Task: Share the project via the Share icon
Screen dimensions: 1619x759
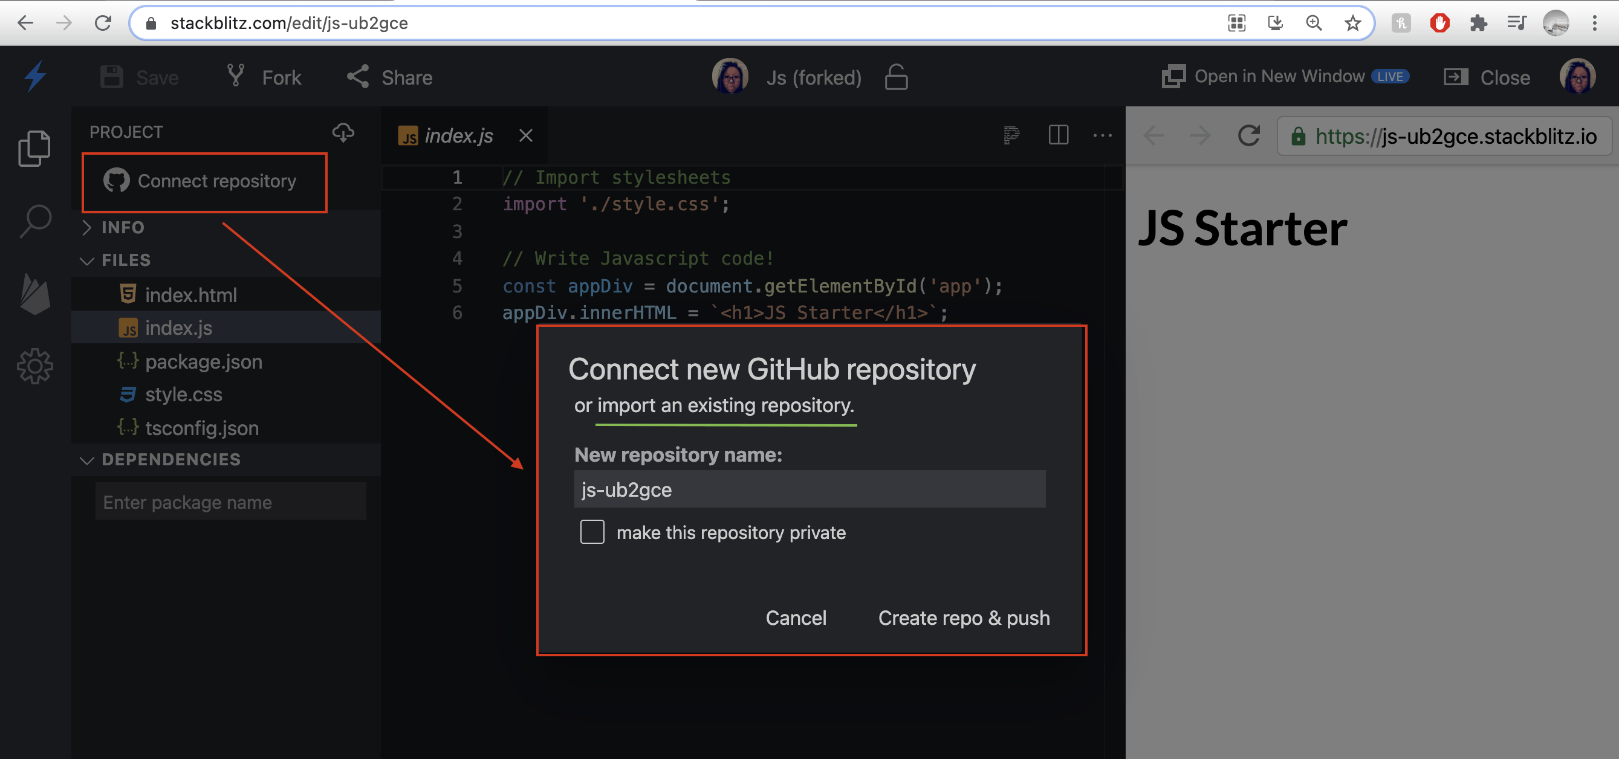Action: coord(357,76)
